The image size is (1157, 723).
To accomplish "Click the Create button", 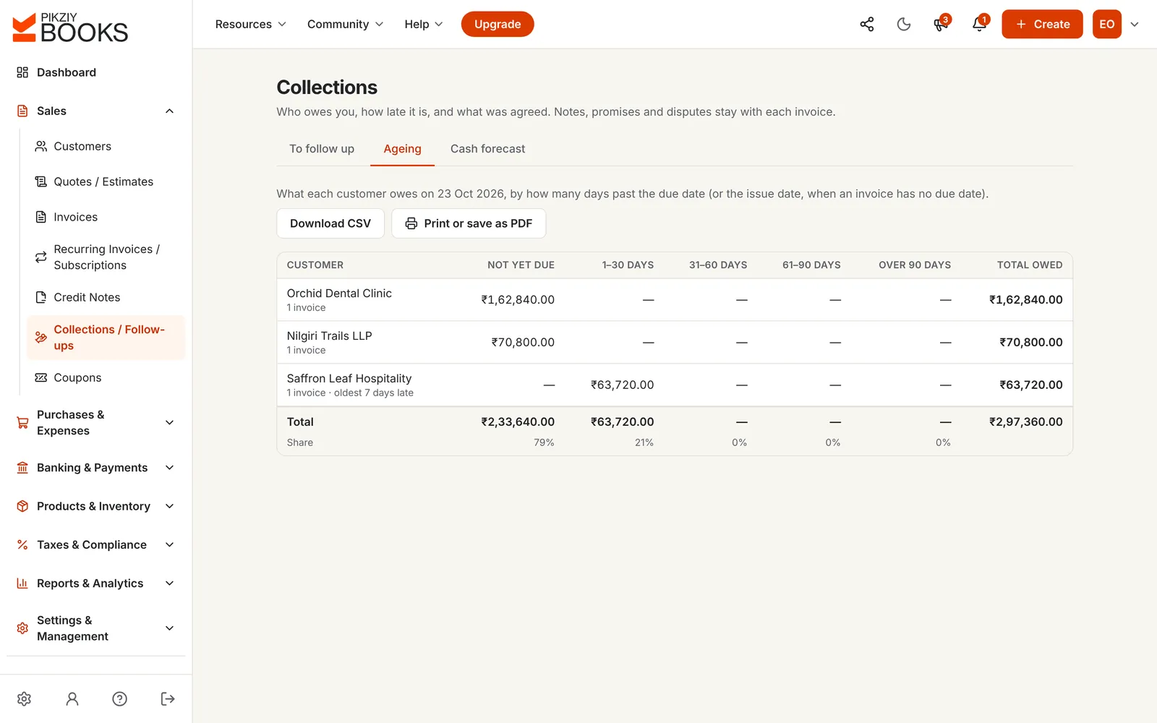I will click(1042, 24).
